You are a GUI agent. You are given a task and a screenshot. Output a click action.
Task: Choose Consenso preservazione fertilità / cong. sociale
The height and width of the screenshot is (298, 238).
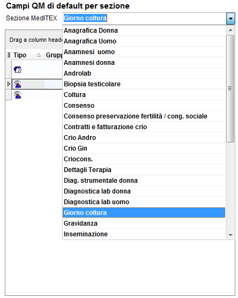tap(144, 116)
